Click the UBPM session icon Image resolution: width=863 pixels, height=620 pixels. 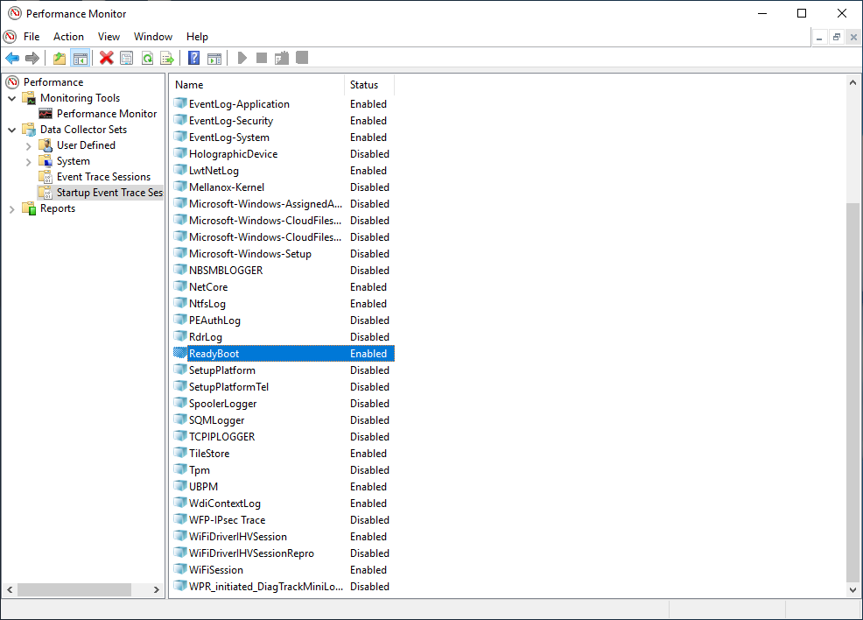(x=180, y=486)
